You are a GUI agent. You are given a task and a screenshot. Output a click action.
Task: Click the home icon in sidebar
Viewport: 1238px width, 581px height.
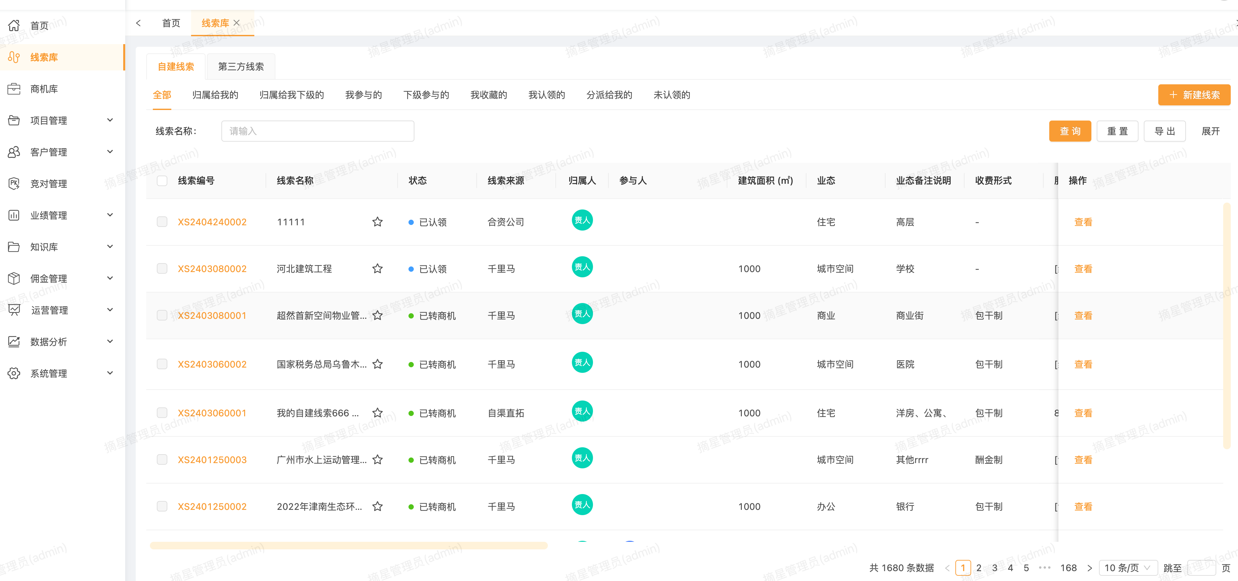pyautogui.click(x=14, y=25)
